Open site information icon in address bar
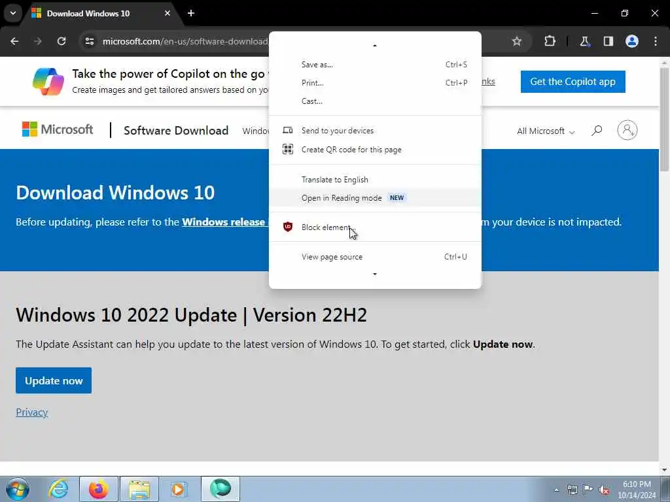670x502 pixels. [89, 41]
